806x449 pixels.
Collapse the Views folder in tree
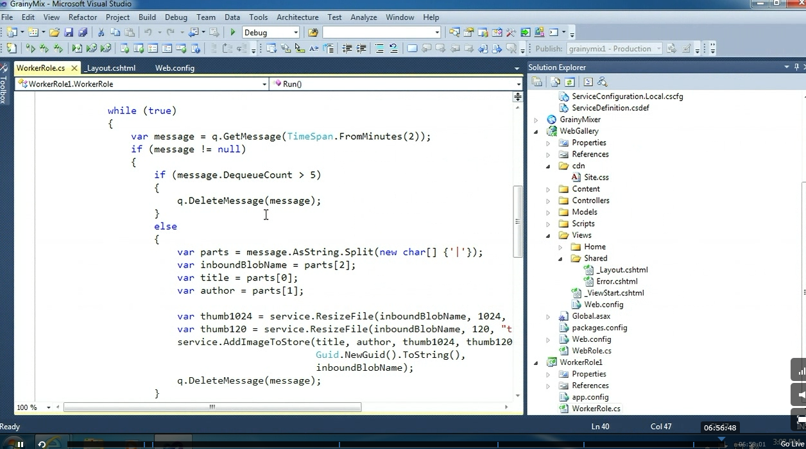click(548, 235)
